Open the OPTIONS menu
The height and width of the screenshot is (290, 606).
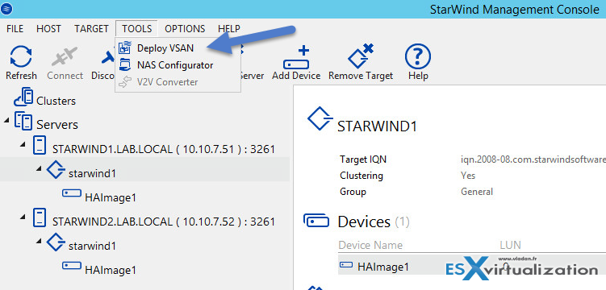coord(185,29)
